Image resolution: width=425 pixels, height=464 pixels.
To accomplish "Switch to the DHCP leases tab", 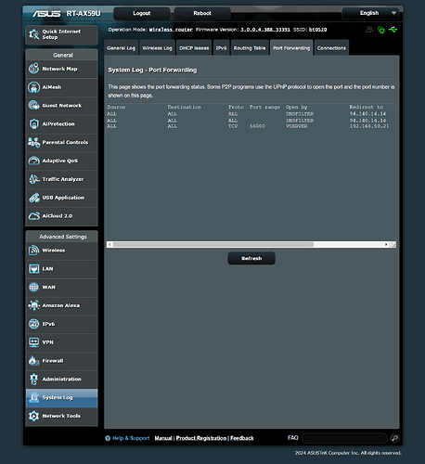I will click(x=194, y=48).
